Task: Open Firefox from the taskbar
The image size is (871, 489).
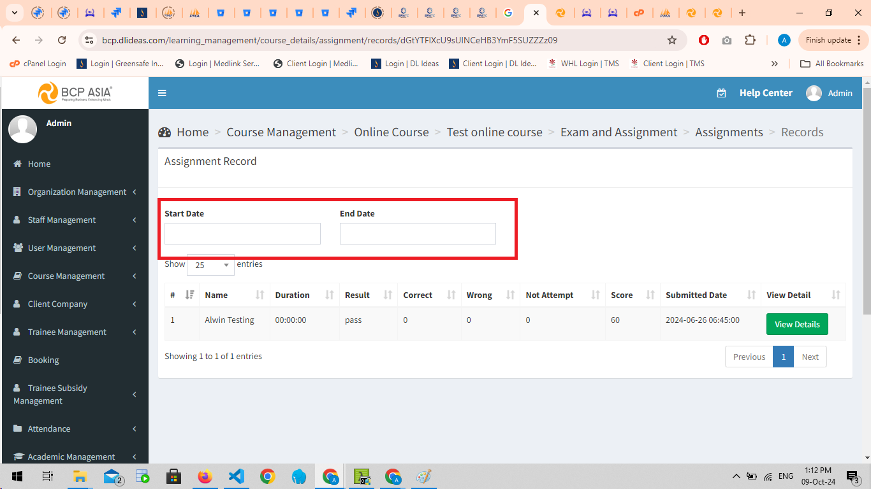Action: tap(205, 476)
